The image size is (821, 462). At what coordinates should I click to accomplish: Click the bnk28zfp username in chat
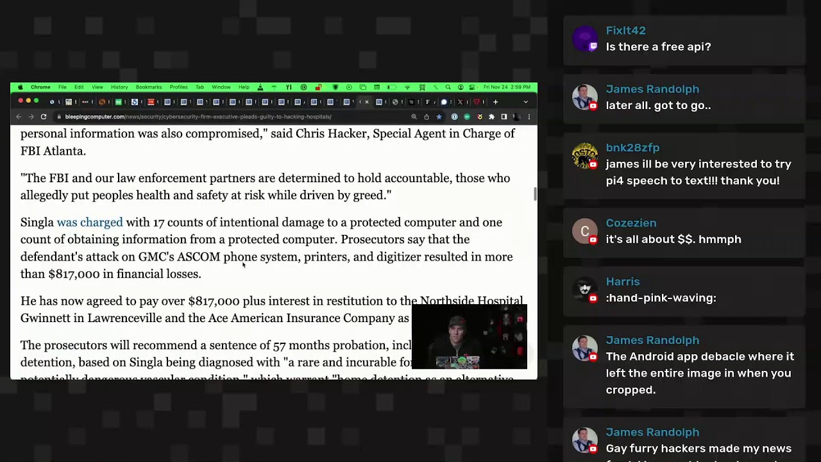pyautogui.click(x=632, y=148)
